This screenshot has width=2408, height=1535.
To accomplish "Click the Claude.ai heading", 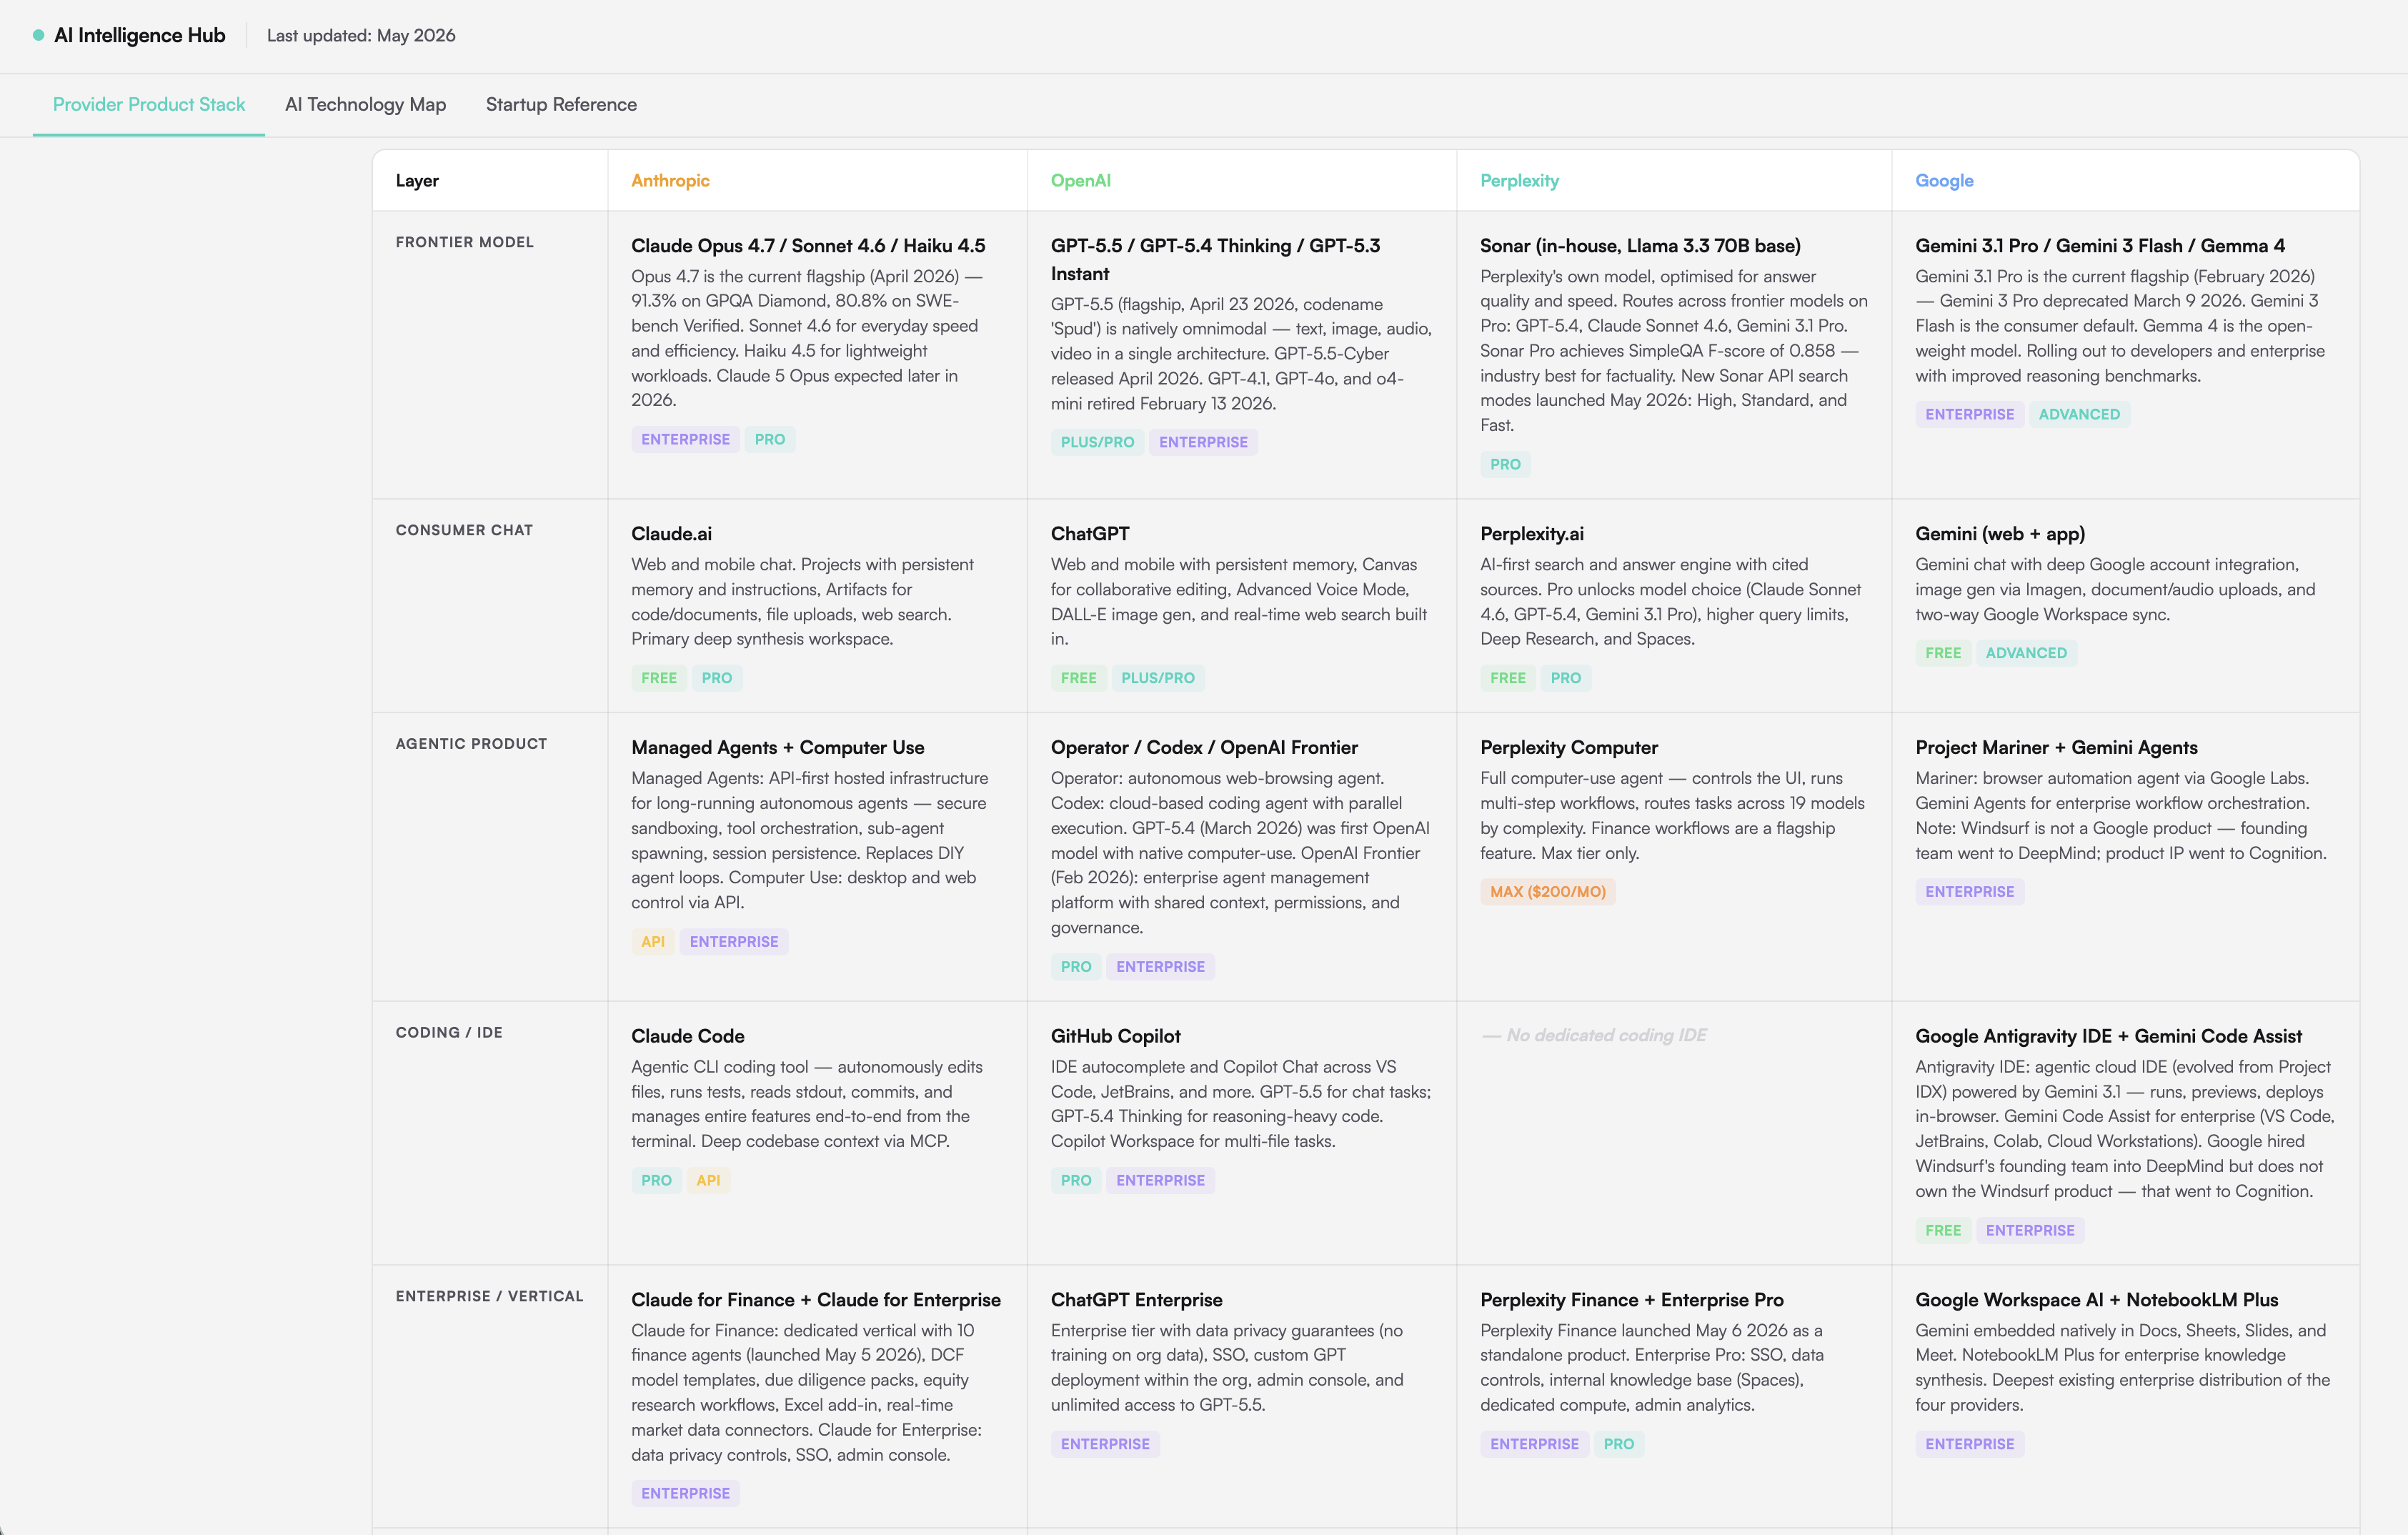I will tap(671, 533).
